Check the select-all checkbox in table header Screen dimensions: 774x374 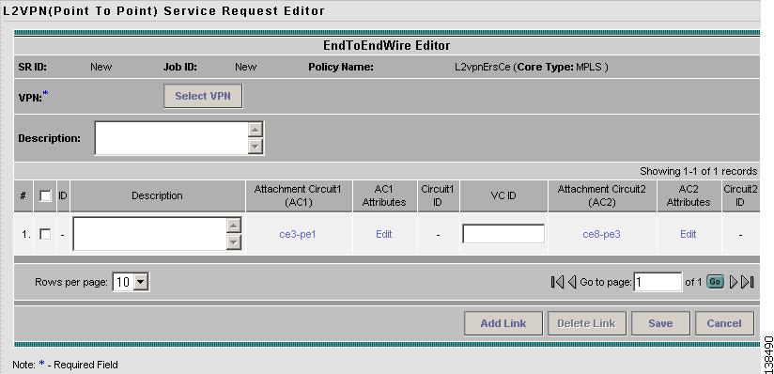pyautogui.click(x=45, y=196)
